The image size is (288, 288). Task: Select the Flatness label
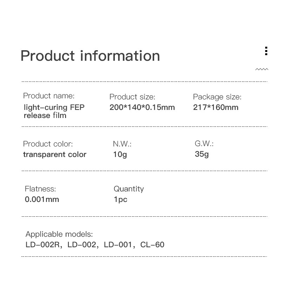(40, 189)
